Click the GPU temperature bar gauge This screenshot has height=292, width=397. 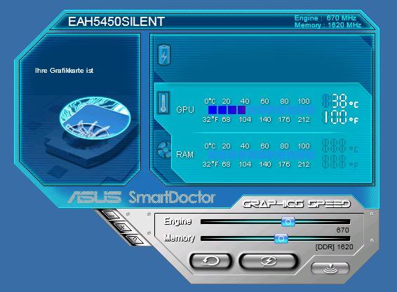pos(261,110)
